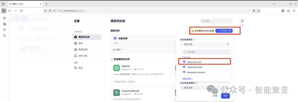Click the DeepSeek icon beside deepseek-reasoner
The width and height of the screenshot is (298, 102).
[x=184, y=72]
